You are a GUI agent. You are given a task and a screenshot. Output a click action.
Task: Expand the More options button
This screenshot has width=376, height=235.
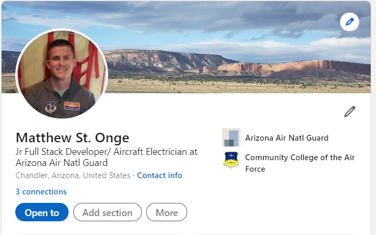tap(167, 212)
